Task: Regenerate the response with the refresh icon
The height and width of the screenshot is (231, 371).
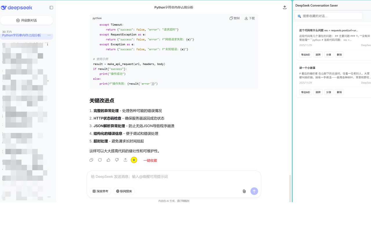Action: tap(100, 160)
